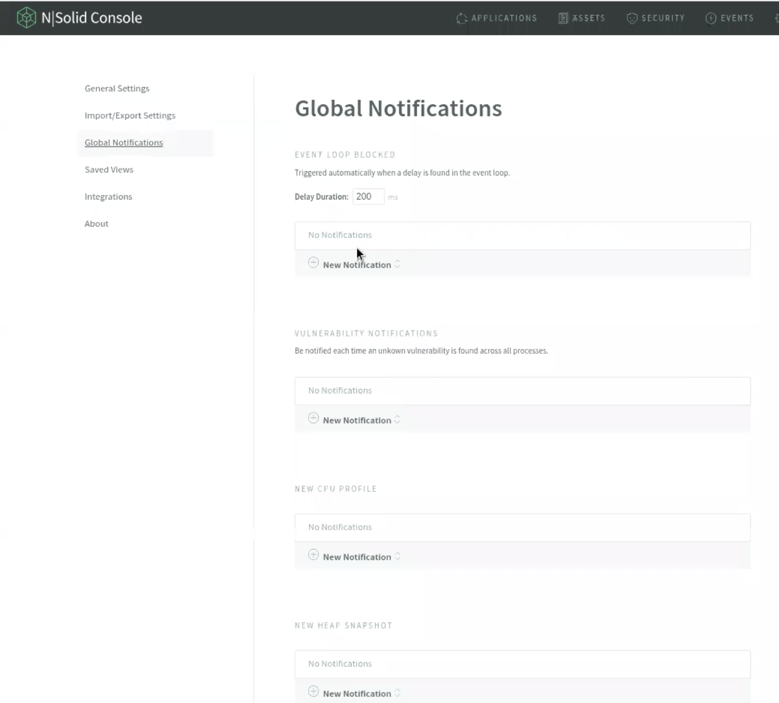Click the lightning bolt icon beside EVENTS

click(710, 18)
